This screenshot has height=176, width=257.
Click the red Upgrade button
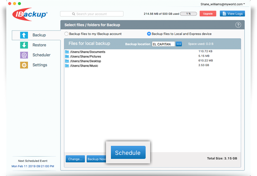pos(208,14)
